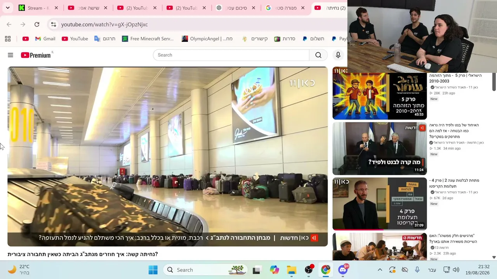497x279 pixels.
Task: Open the tab search dropdown arrow
Action: click(8, 8)
